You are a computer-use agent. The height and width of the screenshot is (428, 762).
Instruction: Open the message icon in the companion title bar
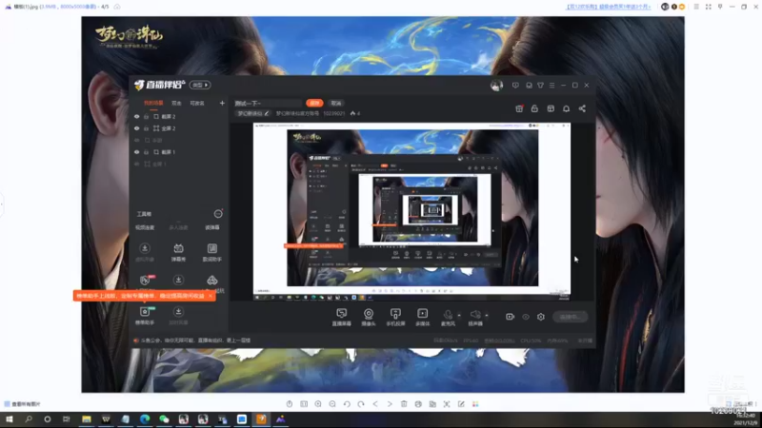[x=515, y=86]
